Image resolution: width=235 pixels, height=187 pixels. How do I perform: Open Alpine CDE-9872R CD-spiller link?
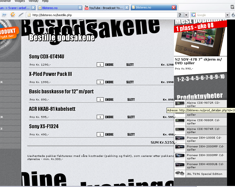(203, 104)
